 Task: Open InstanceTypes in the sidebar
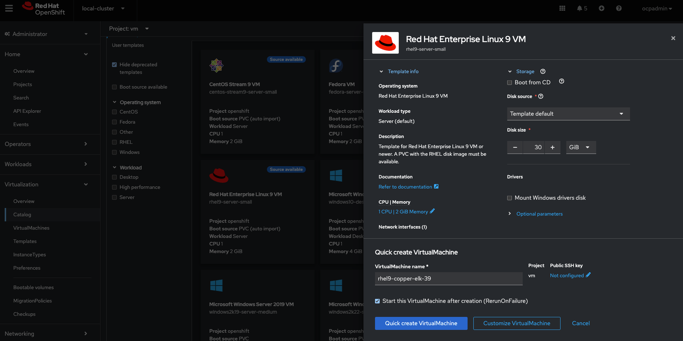(29, 254)
